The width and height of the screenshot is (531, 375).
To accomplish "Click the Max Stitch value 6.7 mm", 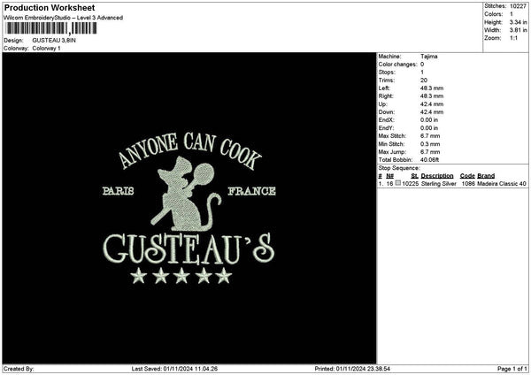I will coord(430,136).
